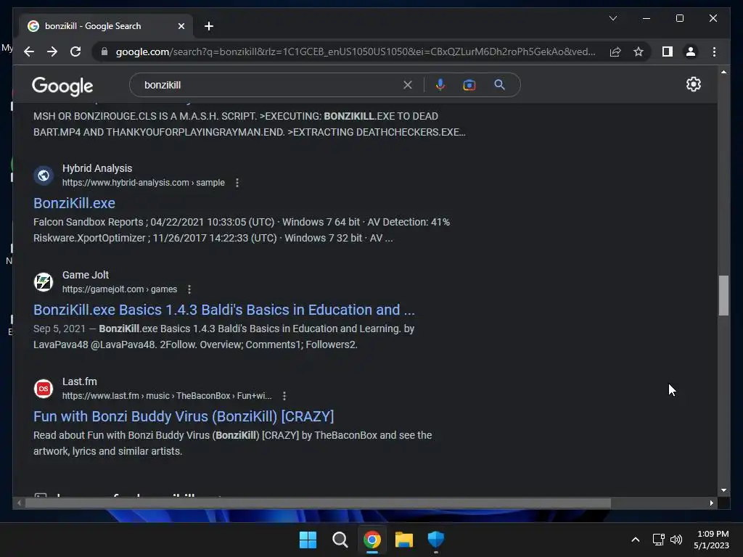Open more options for Hybrid Analysis result
Viewport: 743px width, 557px height.
click(x=237, y=183)
